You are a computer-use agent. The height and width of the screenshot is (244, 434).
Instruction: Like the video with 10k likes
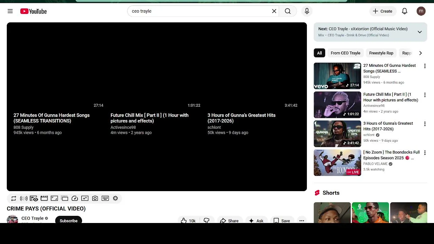point(189,220)
